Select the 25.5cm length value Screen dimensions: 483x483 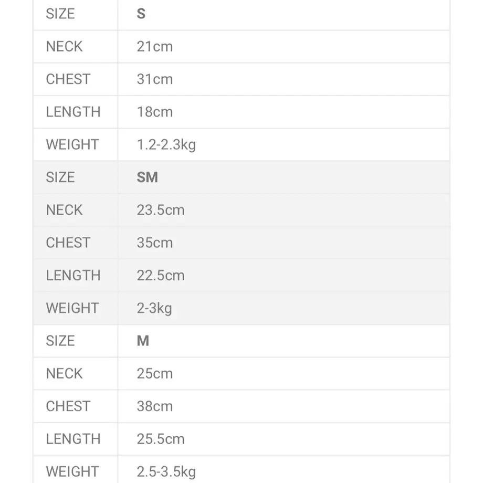161,439
